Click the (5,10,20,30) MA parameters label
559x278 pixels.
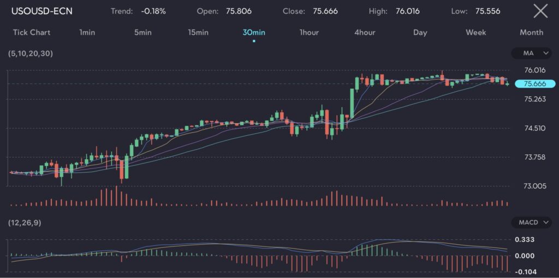(30, 53)
